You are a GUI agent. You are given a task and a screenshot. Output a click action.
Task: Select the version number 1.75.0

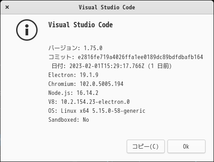coord(93,48)
